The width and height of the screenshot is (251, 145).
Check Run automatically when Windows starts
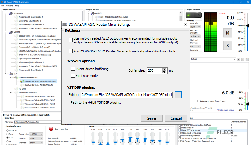click(x=71, y=51)
